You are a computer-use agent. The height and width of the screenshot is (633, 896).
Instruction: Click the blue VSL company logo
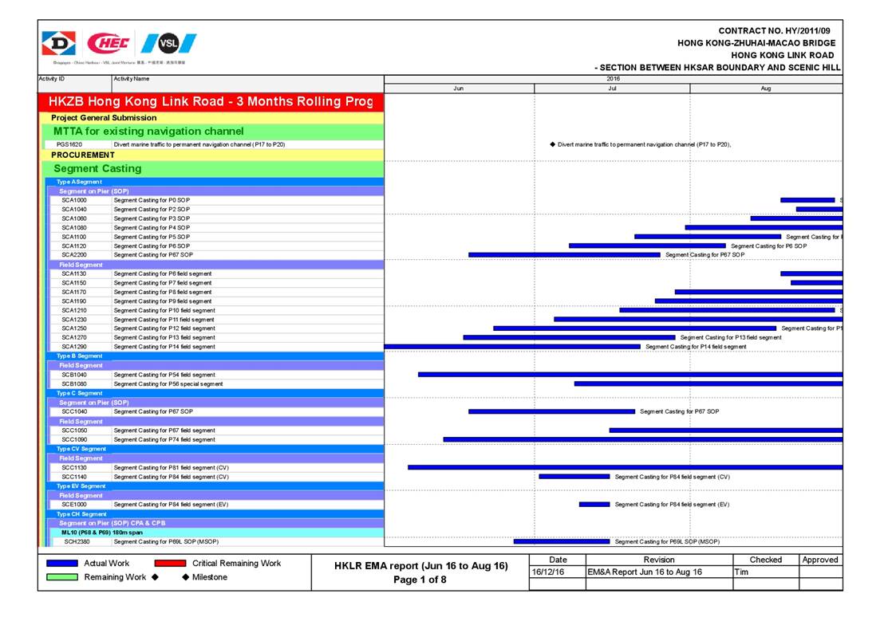[x=168, y=43]
